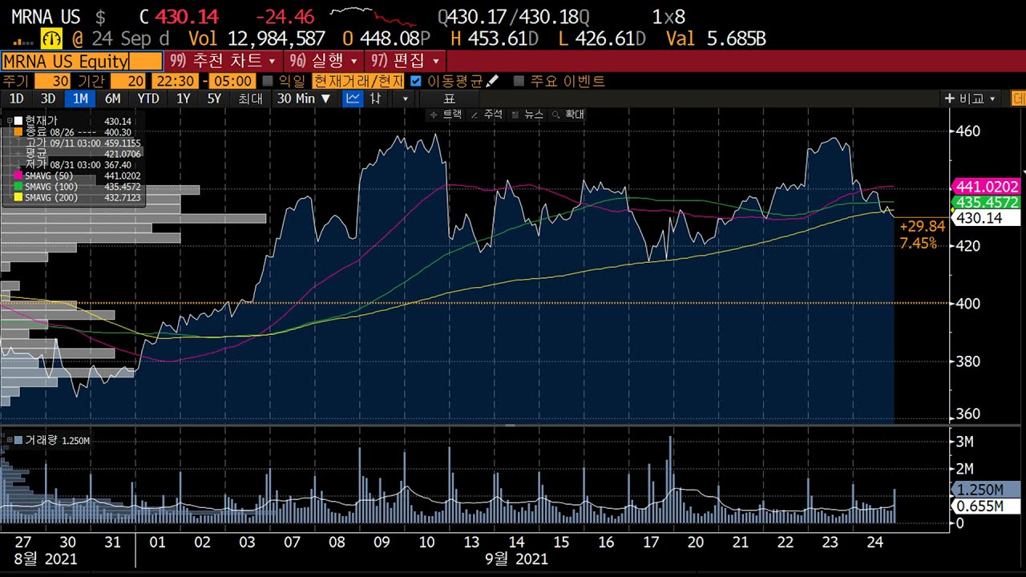Screen dimensions: 1026x577
Task: Select the 5Y range tab
Action: 214,99
